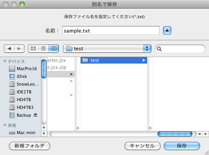
Task: Select the test folder in column browser
Action: coord(114,60)
